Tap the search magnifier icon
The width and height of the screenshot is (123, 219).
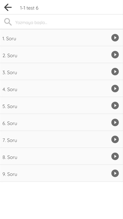tap(8, 22)
